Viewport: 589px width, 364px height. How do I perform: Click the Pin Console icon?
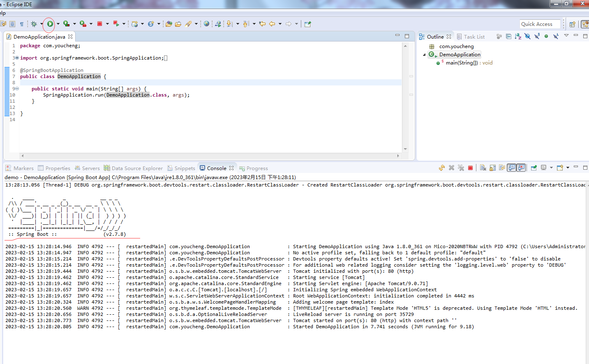(x=534, y=168)
